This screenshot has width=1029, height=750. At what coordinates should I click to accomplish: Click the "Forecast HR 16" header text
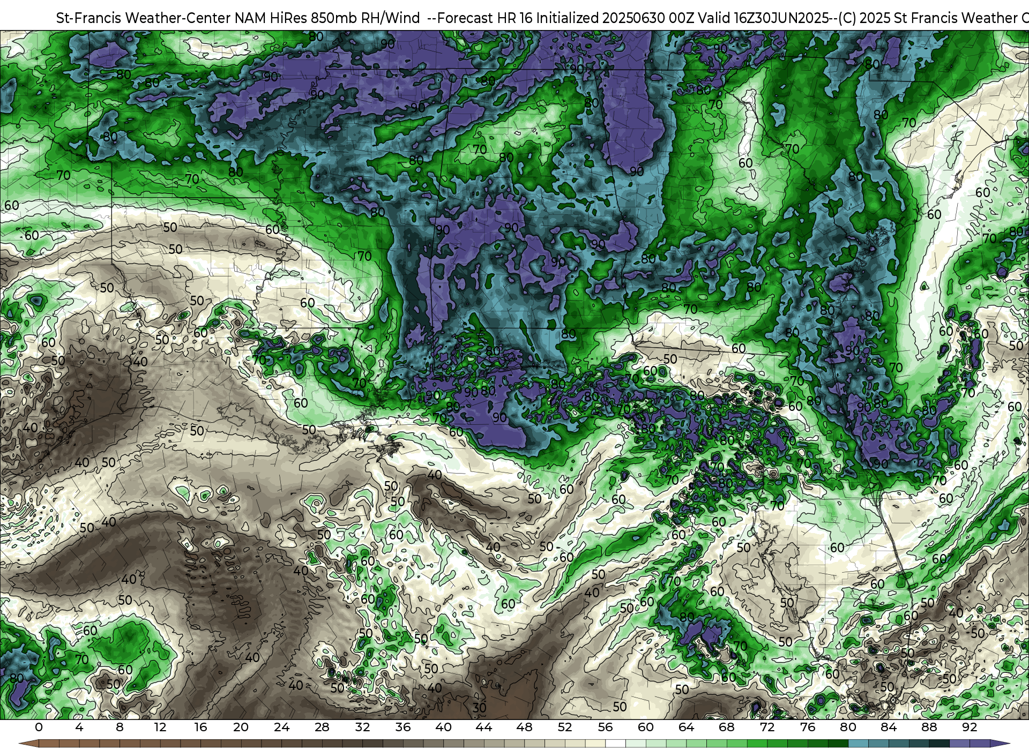pyautogui.click(x=485, y=18)
